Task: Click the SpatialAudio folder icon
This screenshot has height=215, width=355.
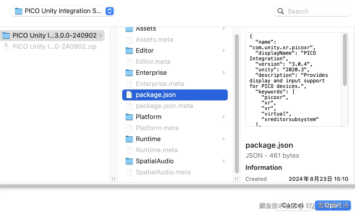Action: tap(129, 161)
